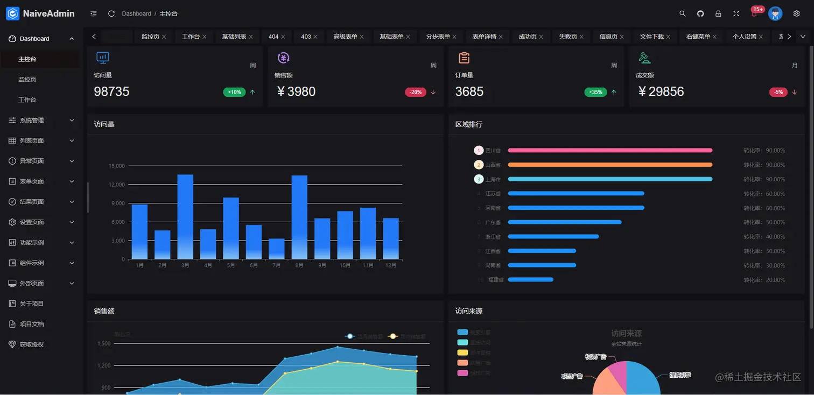This screenshot has height=395, width=814.
Task: Click the sidebar collapse menu icon
Action: point(94,13)
